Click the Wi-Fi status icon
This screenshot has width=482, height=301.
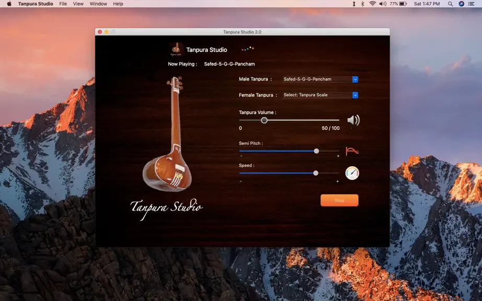point(372,4)
